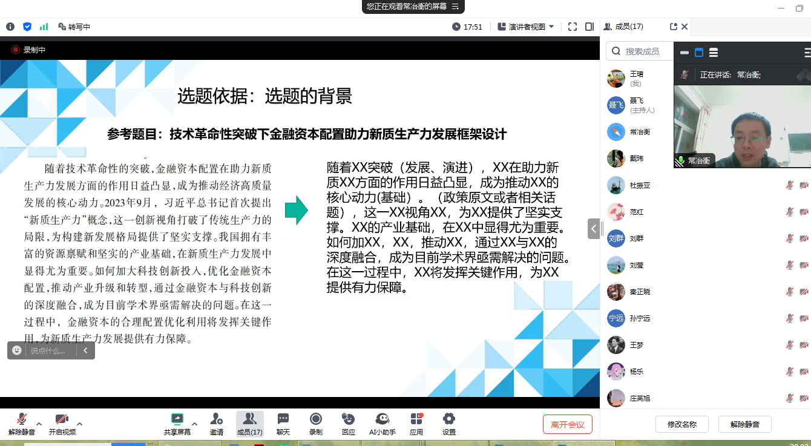
Task: Click the 回应 reactions icon
Action: (348, 419)
